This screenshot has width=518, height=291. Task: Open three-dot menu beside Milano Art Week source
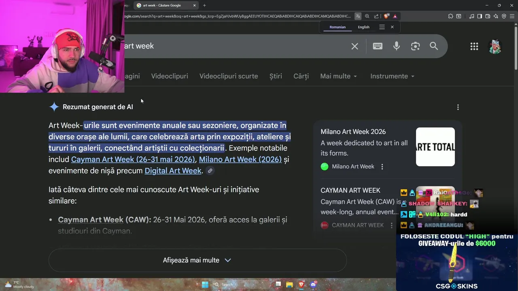382,167
